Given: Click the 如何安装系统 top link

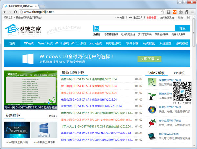Looking at the screenshot, I should (x=167, y=18).
